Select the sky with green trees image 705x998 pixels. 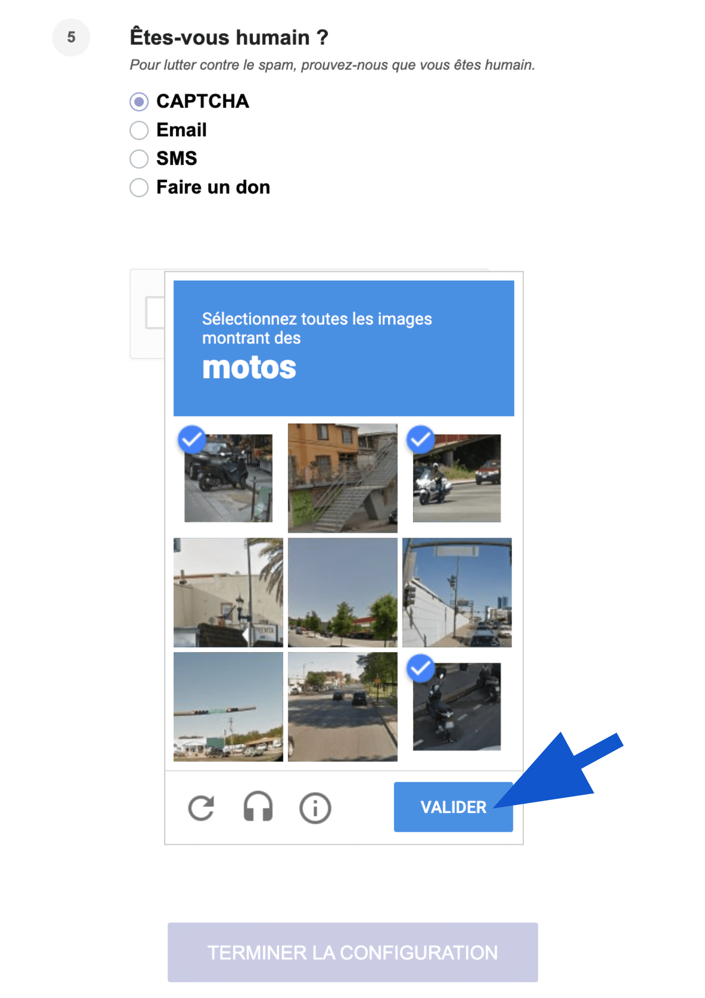click(x=343, y=593)
